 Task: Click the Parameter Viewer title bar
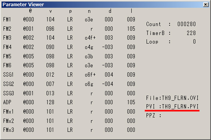[102, 5]
